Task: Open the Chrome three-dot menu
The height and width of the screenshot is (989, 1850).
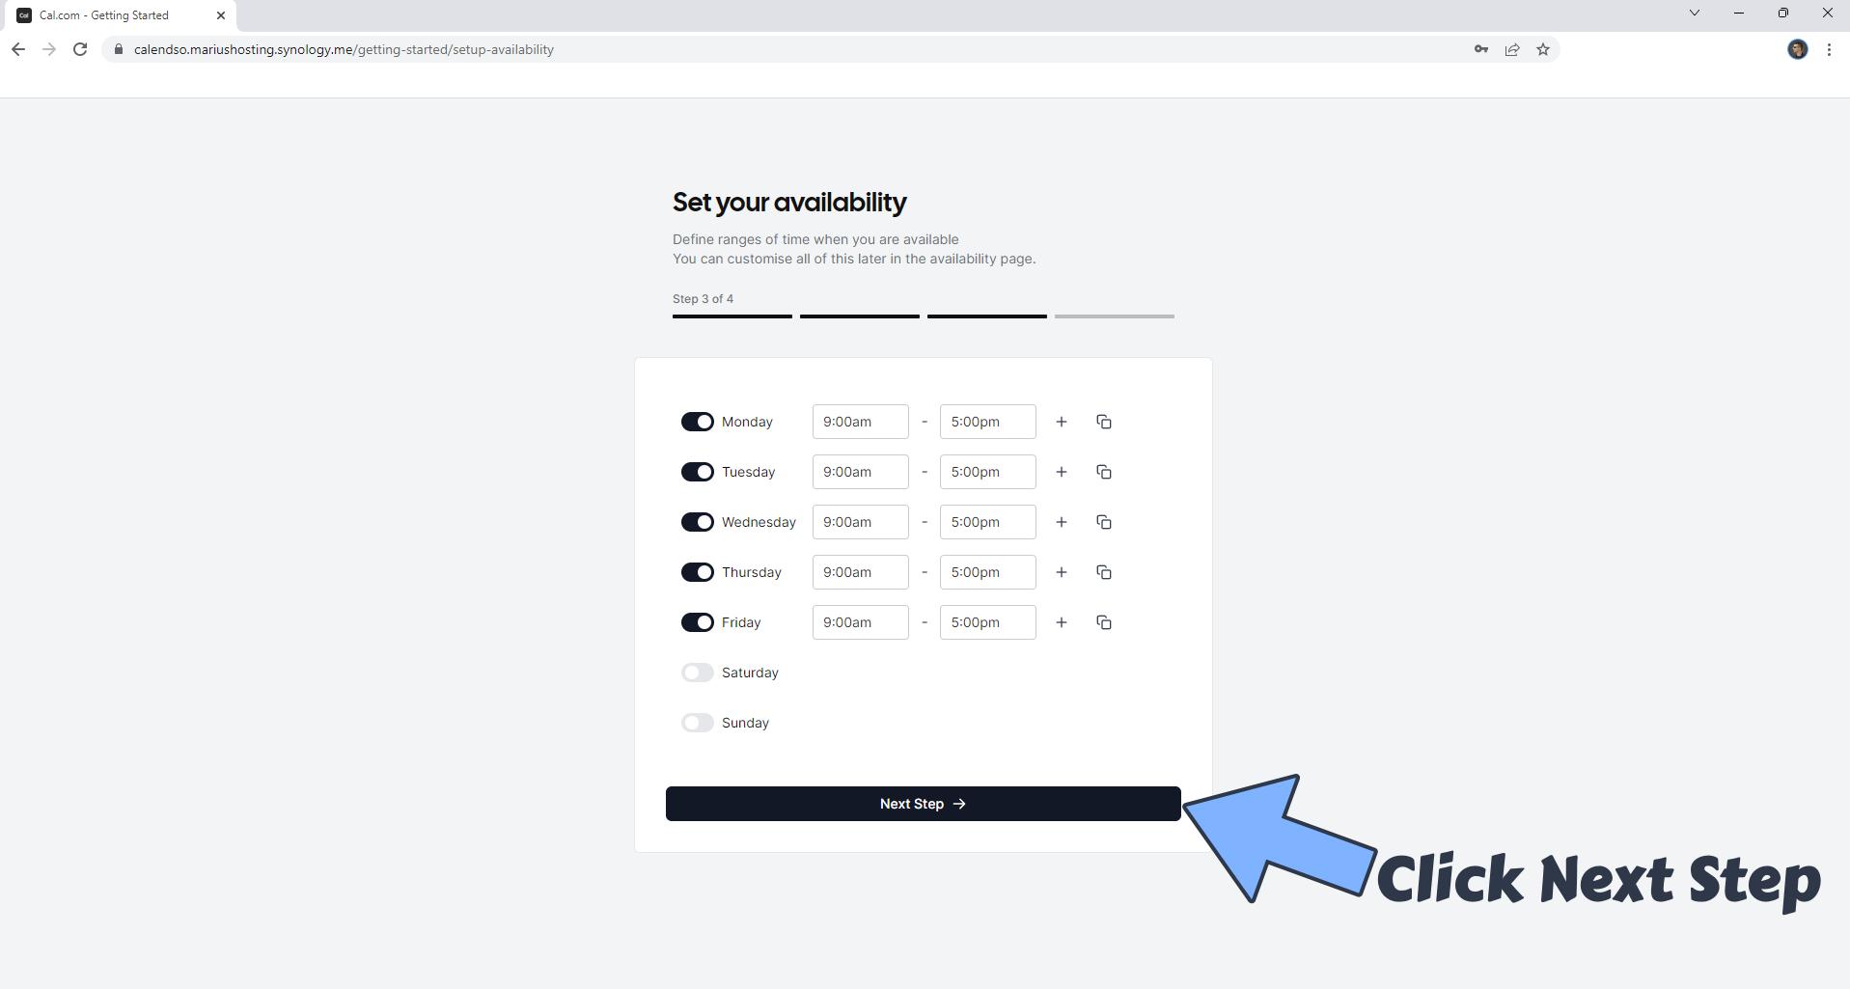Action: click(x=1830, y=49)
